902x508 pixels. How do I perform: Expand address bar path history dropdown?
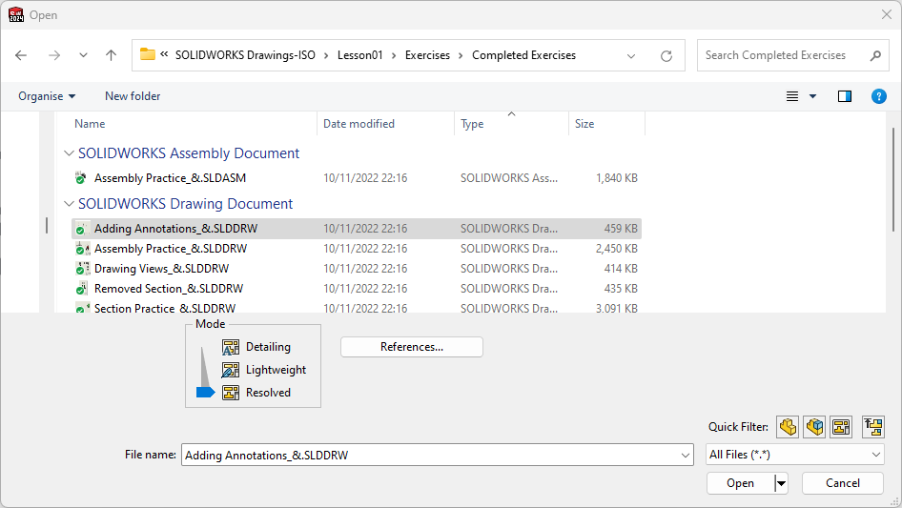(x=631, y=56)
